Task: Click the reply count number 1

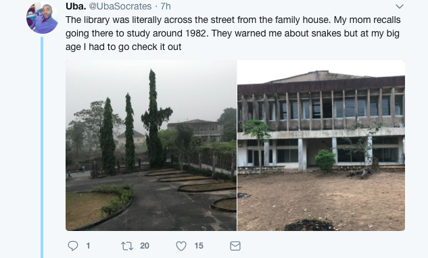Action: [88, 246]
